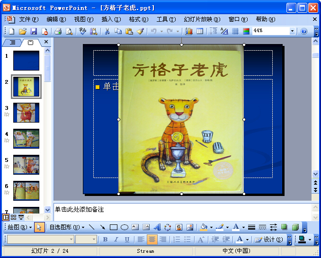Click the fill color paint bucket swatch
321x258 pixels.
[x=204, y=227]
